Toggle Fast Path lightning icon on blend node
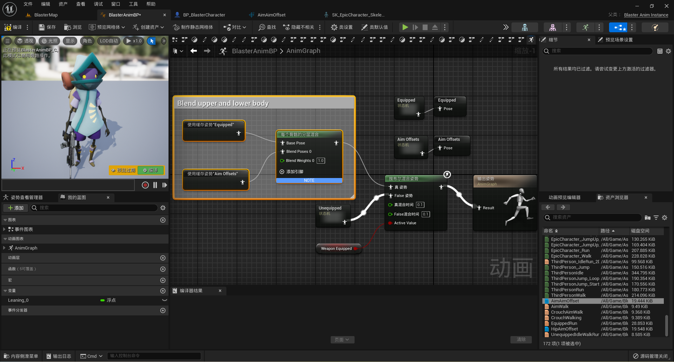The height and width of the screenshot is (362, 674). 447,175
